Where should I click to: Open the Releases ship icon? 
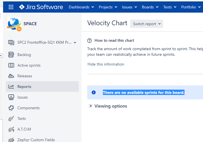pyautogui.click(x=11, y=76)
